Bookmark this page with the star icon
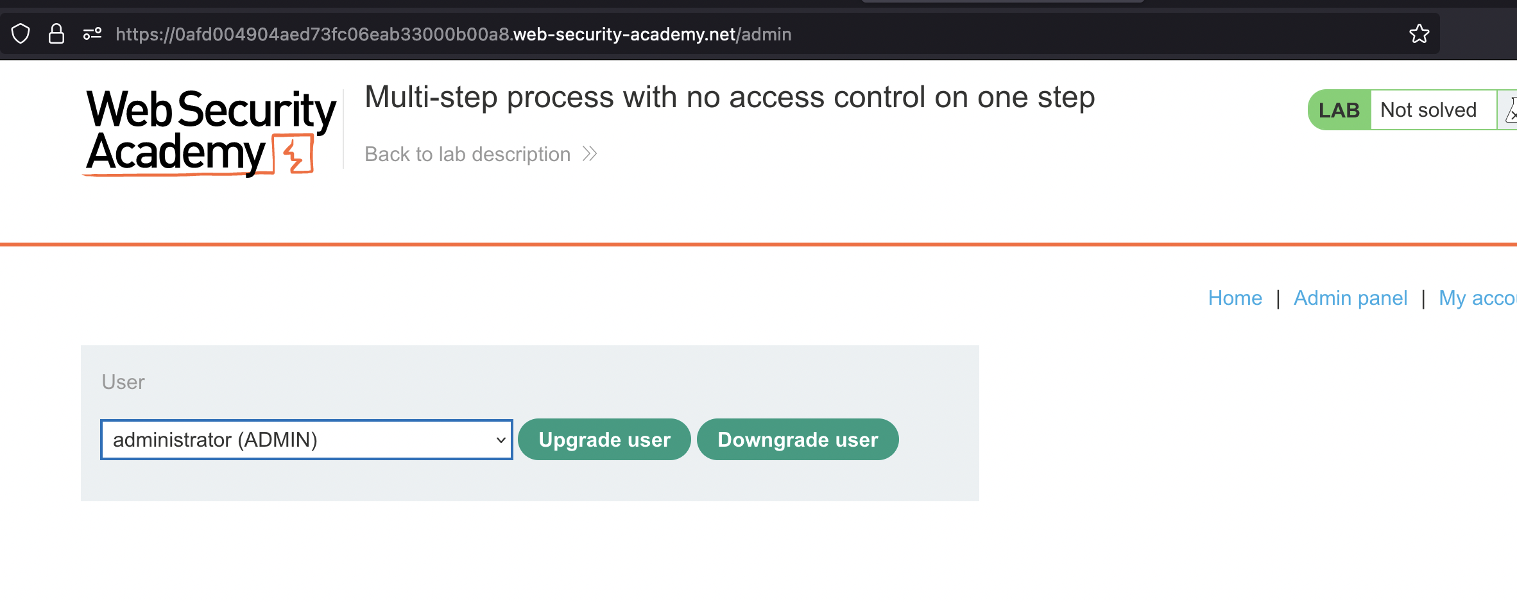Screen dimensions: 1517x602 click(x=1419, y=33)
